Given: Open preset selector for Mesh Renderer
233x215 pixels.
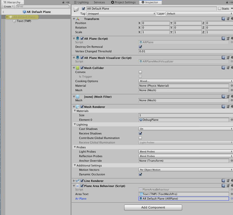Looking at the screenshot, I should click(x=228, y=107).
